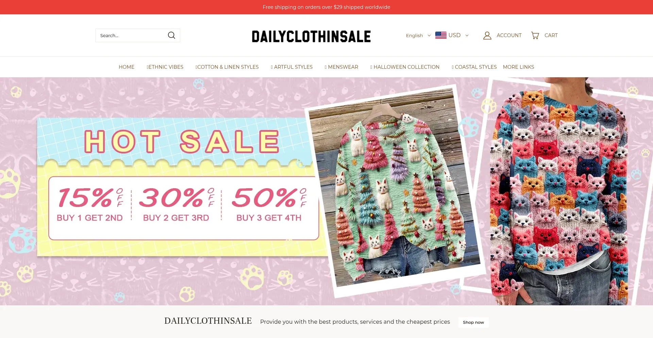The height and width of the screenshot is (338, 653).
Task: Click the search magnifier icon
Action: [x=171, y=35]
